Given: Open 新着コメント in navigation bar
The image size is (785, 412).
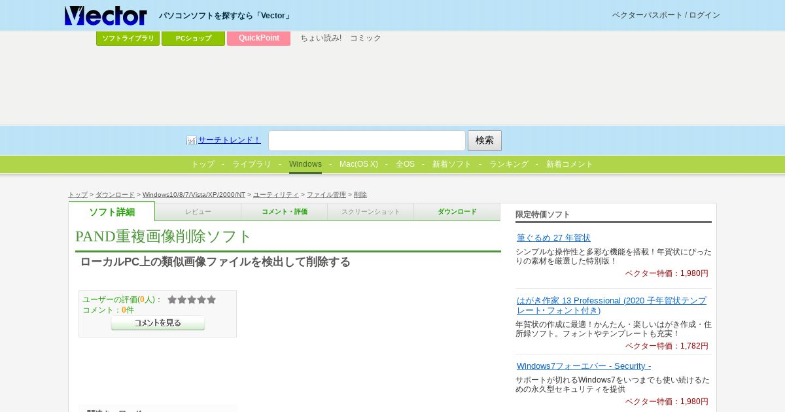Looking at the screenshot, I should [570, 164].
